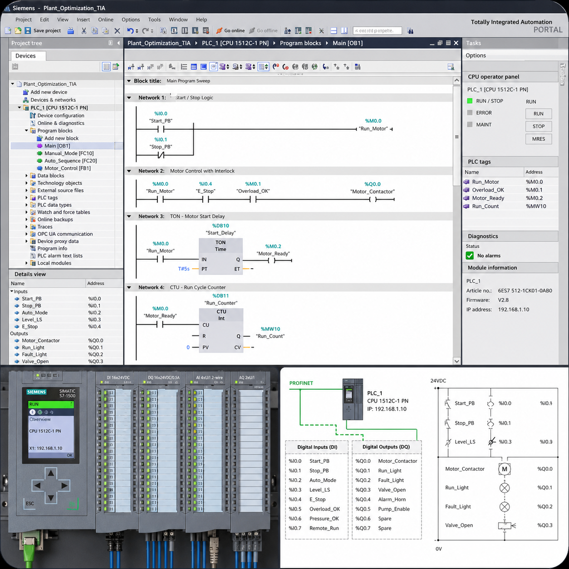Collapse the Network 4 section
The width and height of the screenshot is (569, 569).
pyautogui.click(x=129, y=287)
